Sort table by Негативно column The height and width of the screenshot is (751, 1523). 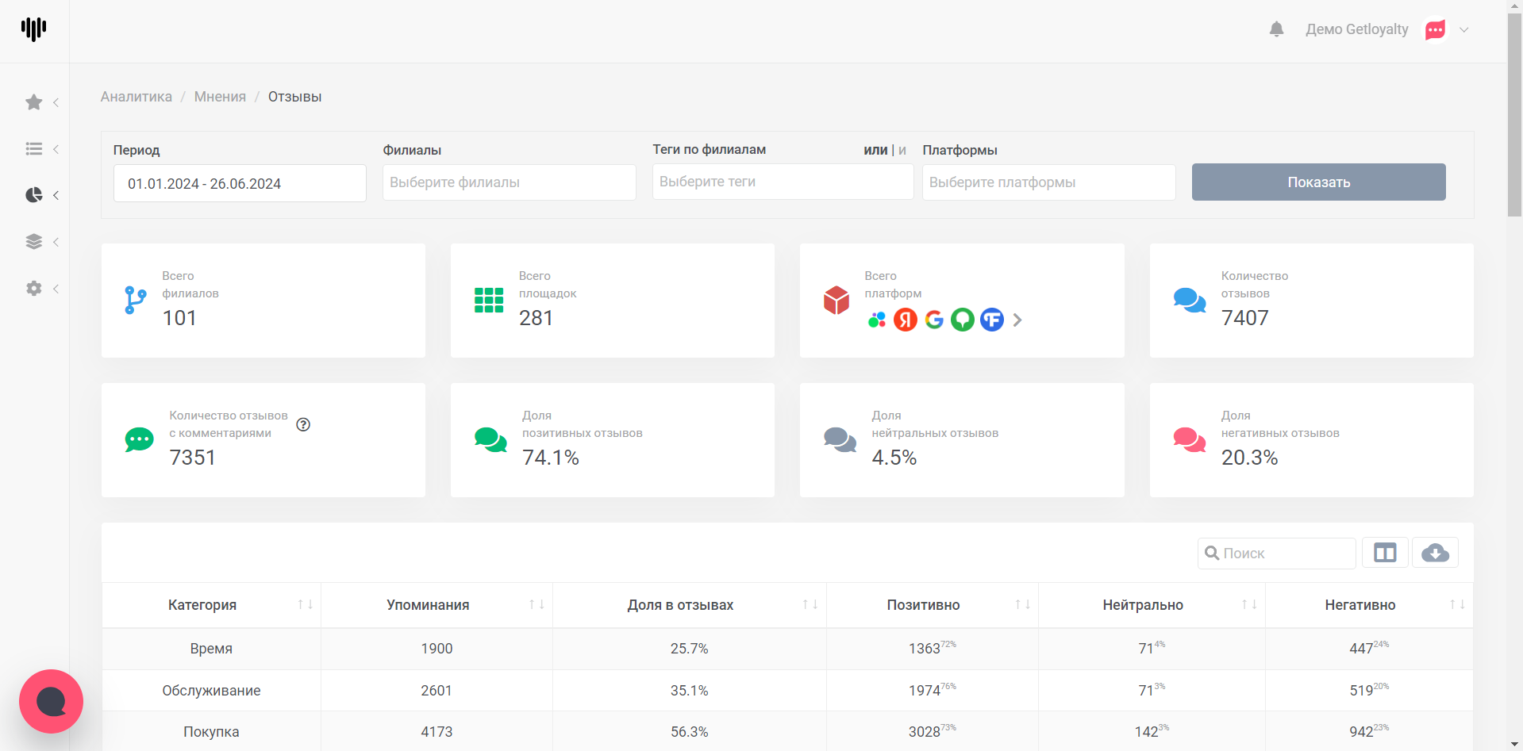[x=1369, y=605]
